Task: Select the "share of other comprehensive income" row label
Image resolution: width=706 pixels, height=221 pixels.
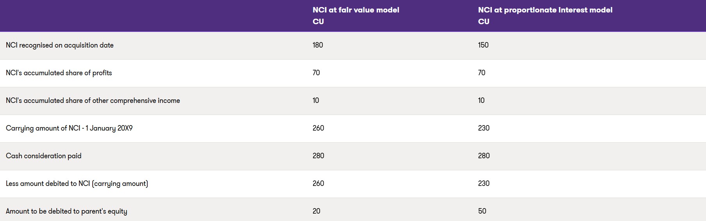Action: pyautogui.click(x=93, y=101)
